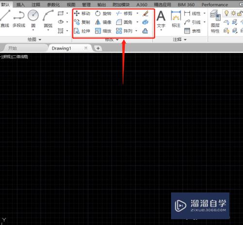Image resolution: width=243 pixels, height=225 pixels.
Task: Toggle the layer lightbulb on/off icon
Action: tap(226, 13)
